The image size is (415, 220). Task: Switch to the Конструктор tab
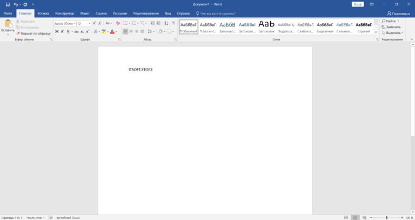(x=65, y=13)
